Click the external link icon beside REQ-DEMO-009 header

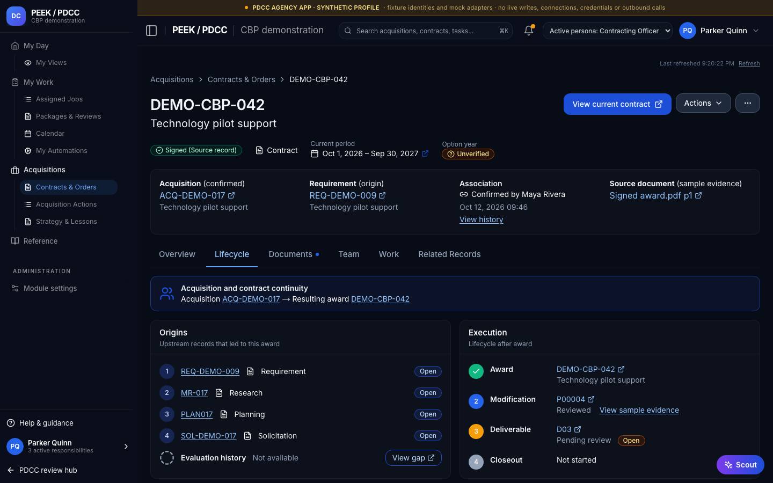(x=382, y=195)
